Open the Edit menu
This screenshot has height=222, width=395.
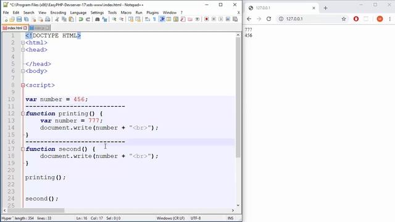point(16,12)
